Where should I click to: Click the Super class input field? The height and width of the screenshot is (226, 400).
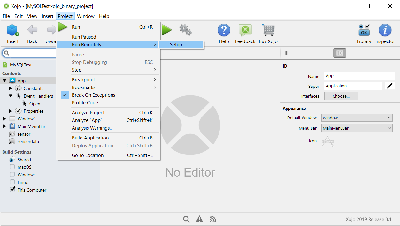coord(353,86)
